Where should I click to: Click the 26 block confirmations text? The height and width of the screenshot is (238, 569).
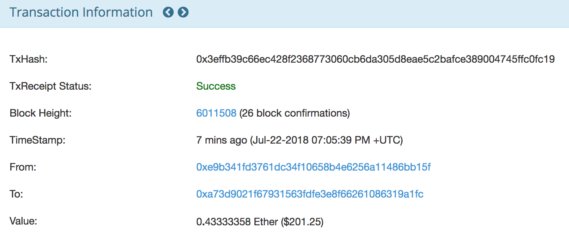point(294,113)
